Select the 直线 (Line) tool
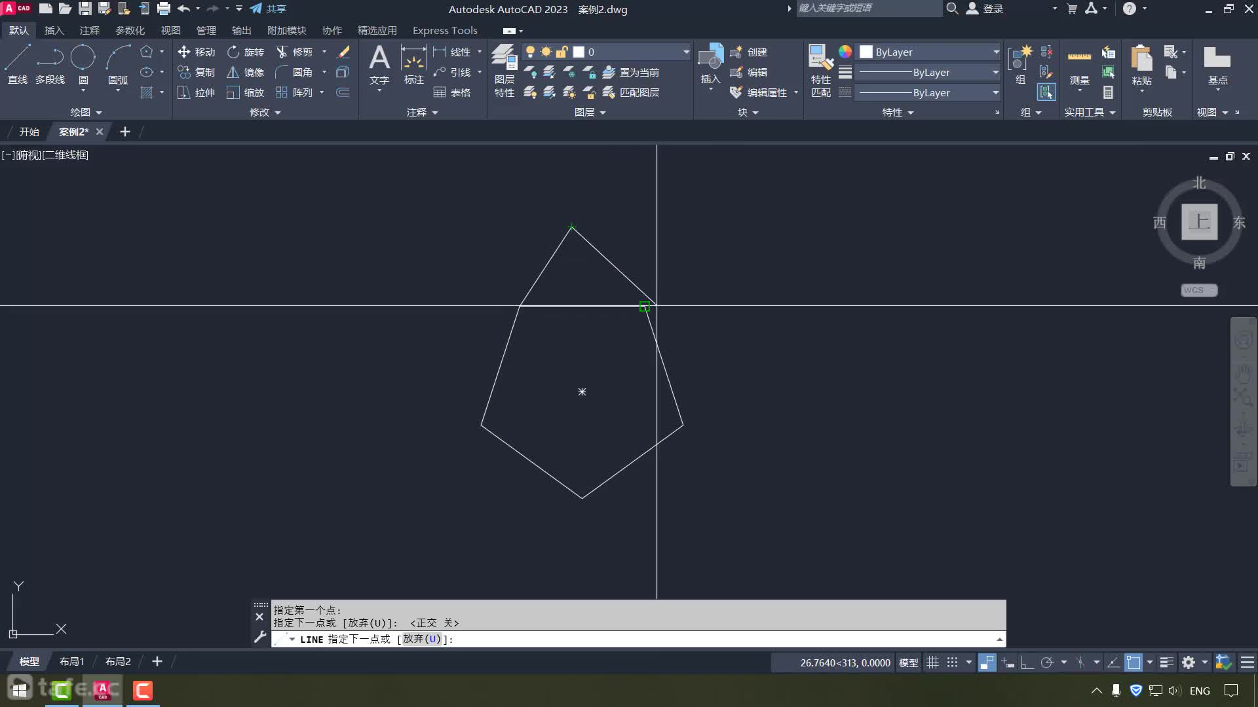 17,64
